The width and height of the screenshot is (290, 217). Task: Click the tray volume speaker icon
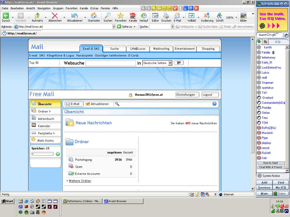click(x=272, y=206)
